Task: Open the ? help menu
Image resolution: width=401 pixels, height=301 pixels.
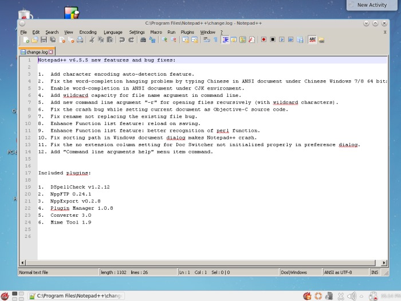Action: [x=222, y=32]
